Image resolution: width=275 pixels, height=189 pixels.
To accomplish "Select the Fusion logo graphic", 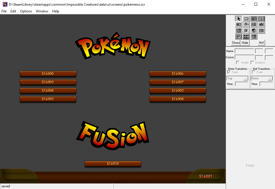I will point(113,136).
